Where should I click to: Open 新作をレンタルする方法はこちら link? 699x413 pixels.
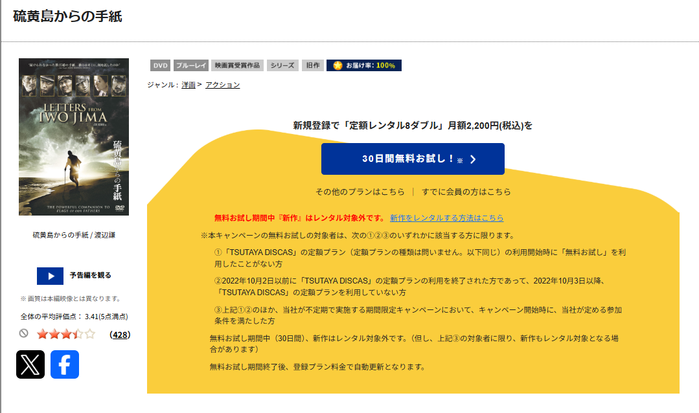pyautogui.click(x=447, y=218)
